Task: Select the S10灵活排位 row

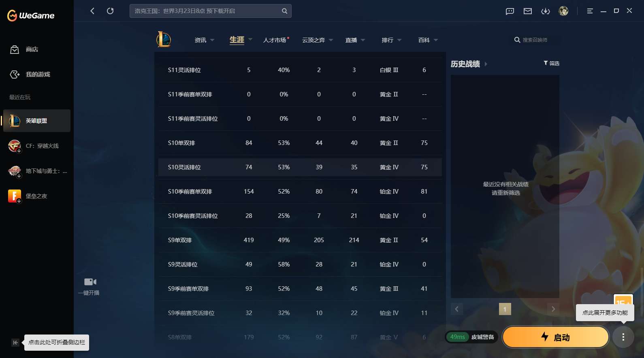Action: 300,167
